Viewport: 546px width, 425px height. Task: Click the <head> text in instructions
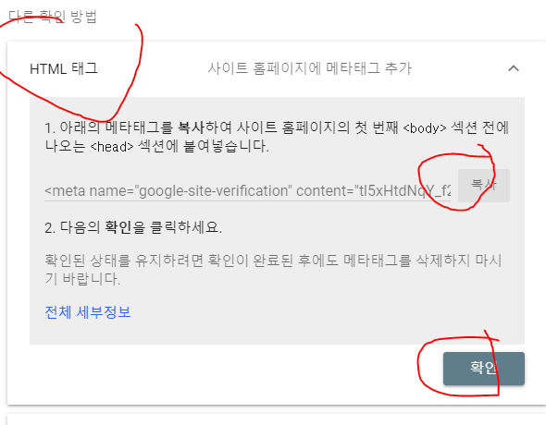point(112,147)
